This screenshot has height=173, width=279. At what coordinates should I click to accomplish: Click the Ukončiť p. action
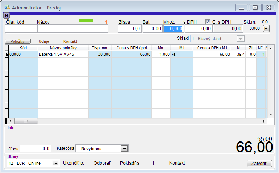point(73,163)
